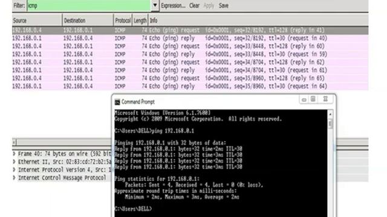This screenshot has height=217, width=387.
Task: Click the Minimum = 2ms round trip line
Action: pyautogui.click(x=182, y=197)
